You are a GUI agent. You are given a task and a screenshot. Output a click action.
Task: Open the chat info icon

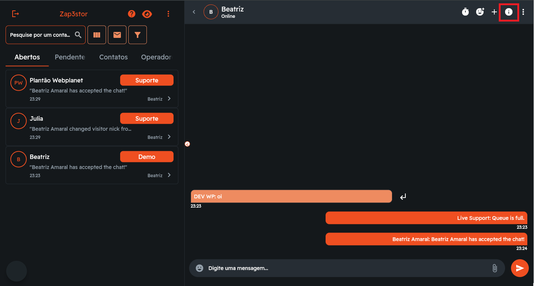coord(509,12)
